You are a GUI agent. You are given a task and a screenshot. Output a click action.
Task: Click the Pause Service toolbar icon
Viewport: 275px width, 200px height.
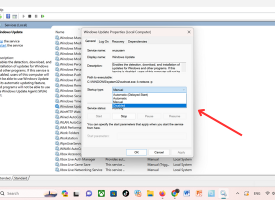pos(36,16)
